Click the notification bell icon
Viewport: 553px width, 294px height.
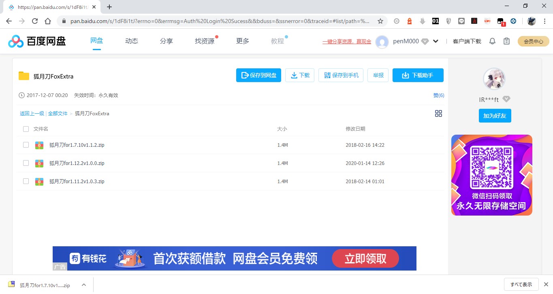pyautogui.click(x=492, y=41)
